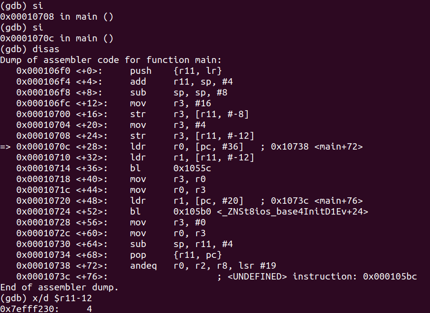The image size is (430, 313).
Task: Click the first 'si' command line
Action: [22, 6]
